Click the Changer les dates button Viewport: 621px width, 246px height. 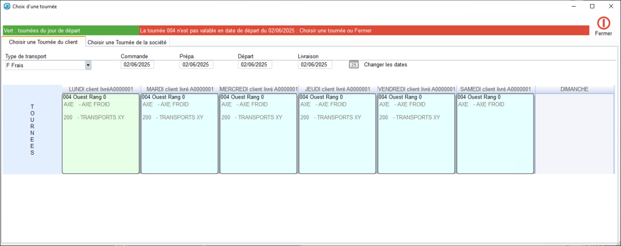(x=385, y=65)
